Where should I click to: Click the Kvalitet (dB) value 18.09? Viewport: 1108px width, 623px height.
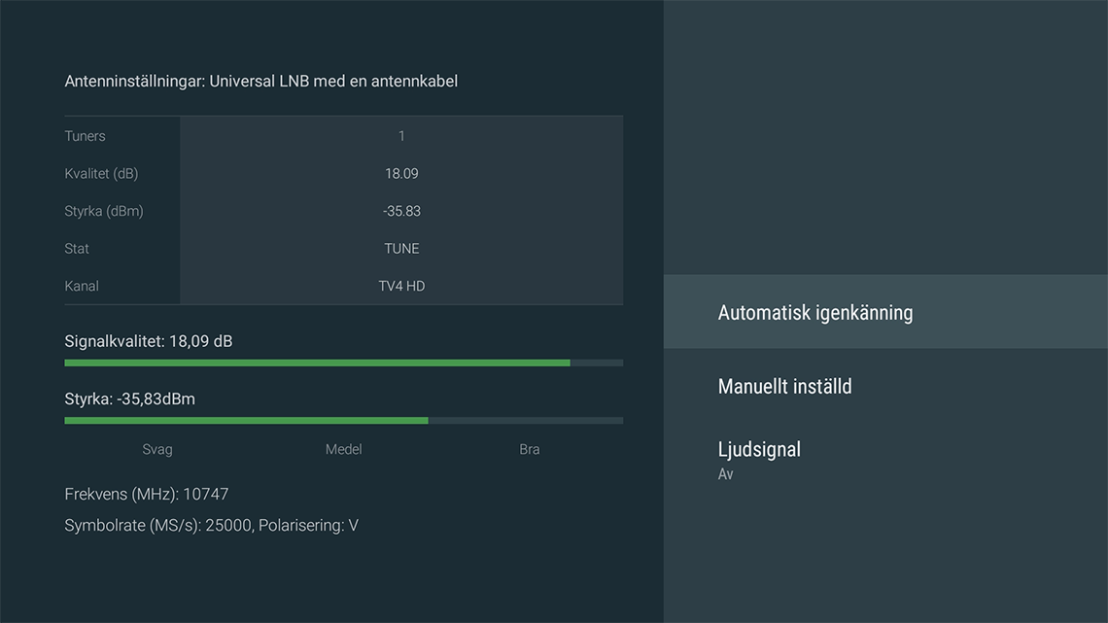pyautogui.click(x=401, y=174)
